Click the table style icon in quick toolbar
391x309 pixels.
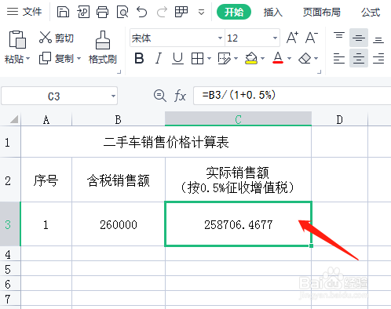181,12
